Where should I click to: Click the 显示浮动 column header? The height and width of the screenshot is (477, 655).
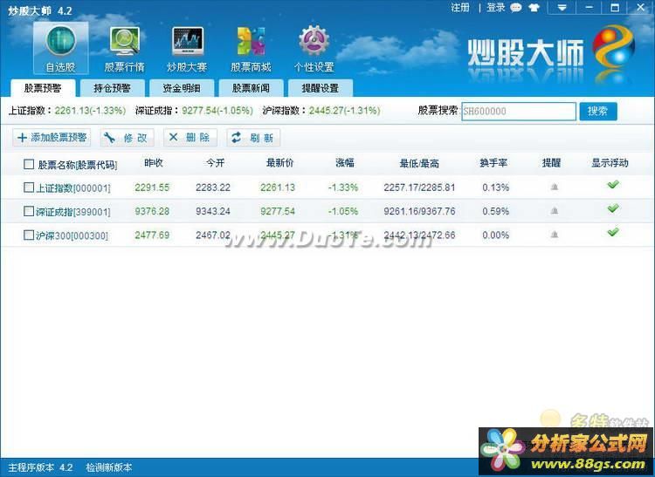click(x=610, y=163)
